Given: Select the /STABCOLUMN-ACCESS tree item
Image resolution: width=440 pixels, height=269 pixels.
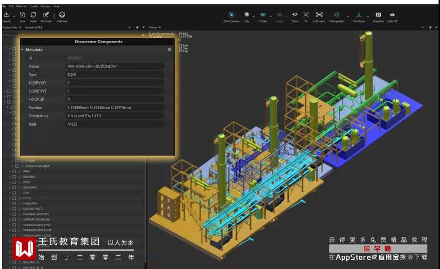Looking at the screenshot, I should (x=37, y=235).
